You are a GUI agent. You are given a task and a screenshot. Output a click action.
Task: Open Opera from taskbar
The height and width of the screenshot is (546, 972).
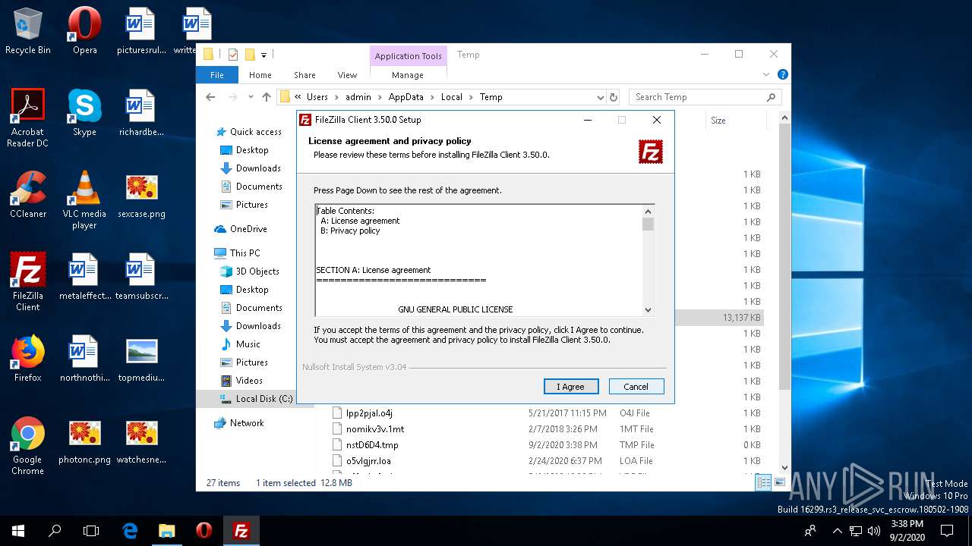(x=204, y=531)
